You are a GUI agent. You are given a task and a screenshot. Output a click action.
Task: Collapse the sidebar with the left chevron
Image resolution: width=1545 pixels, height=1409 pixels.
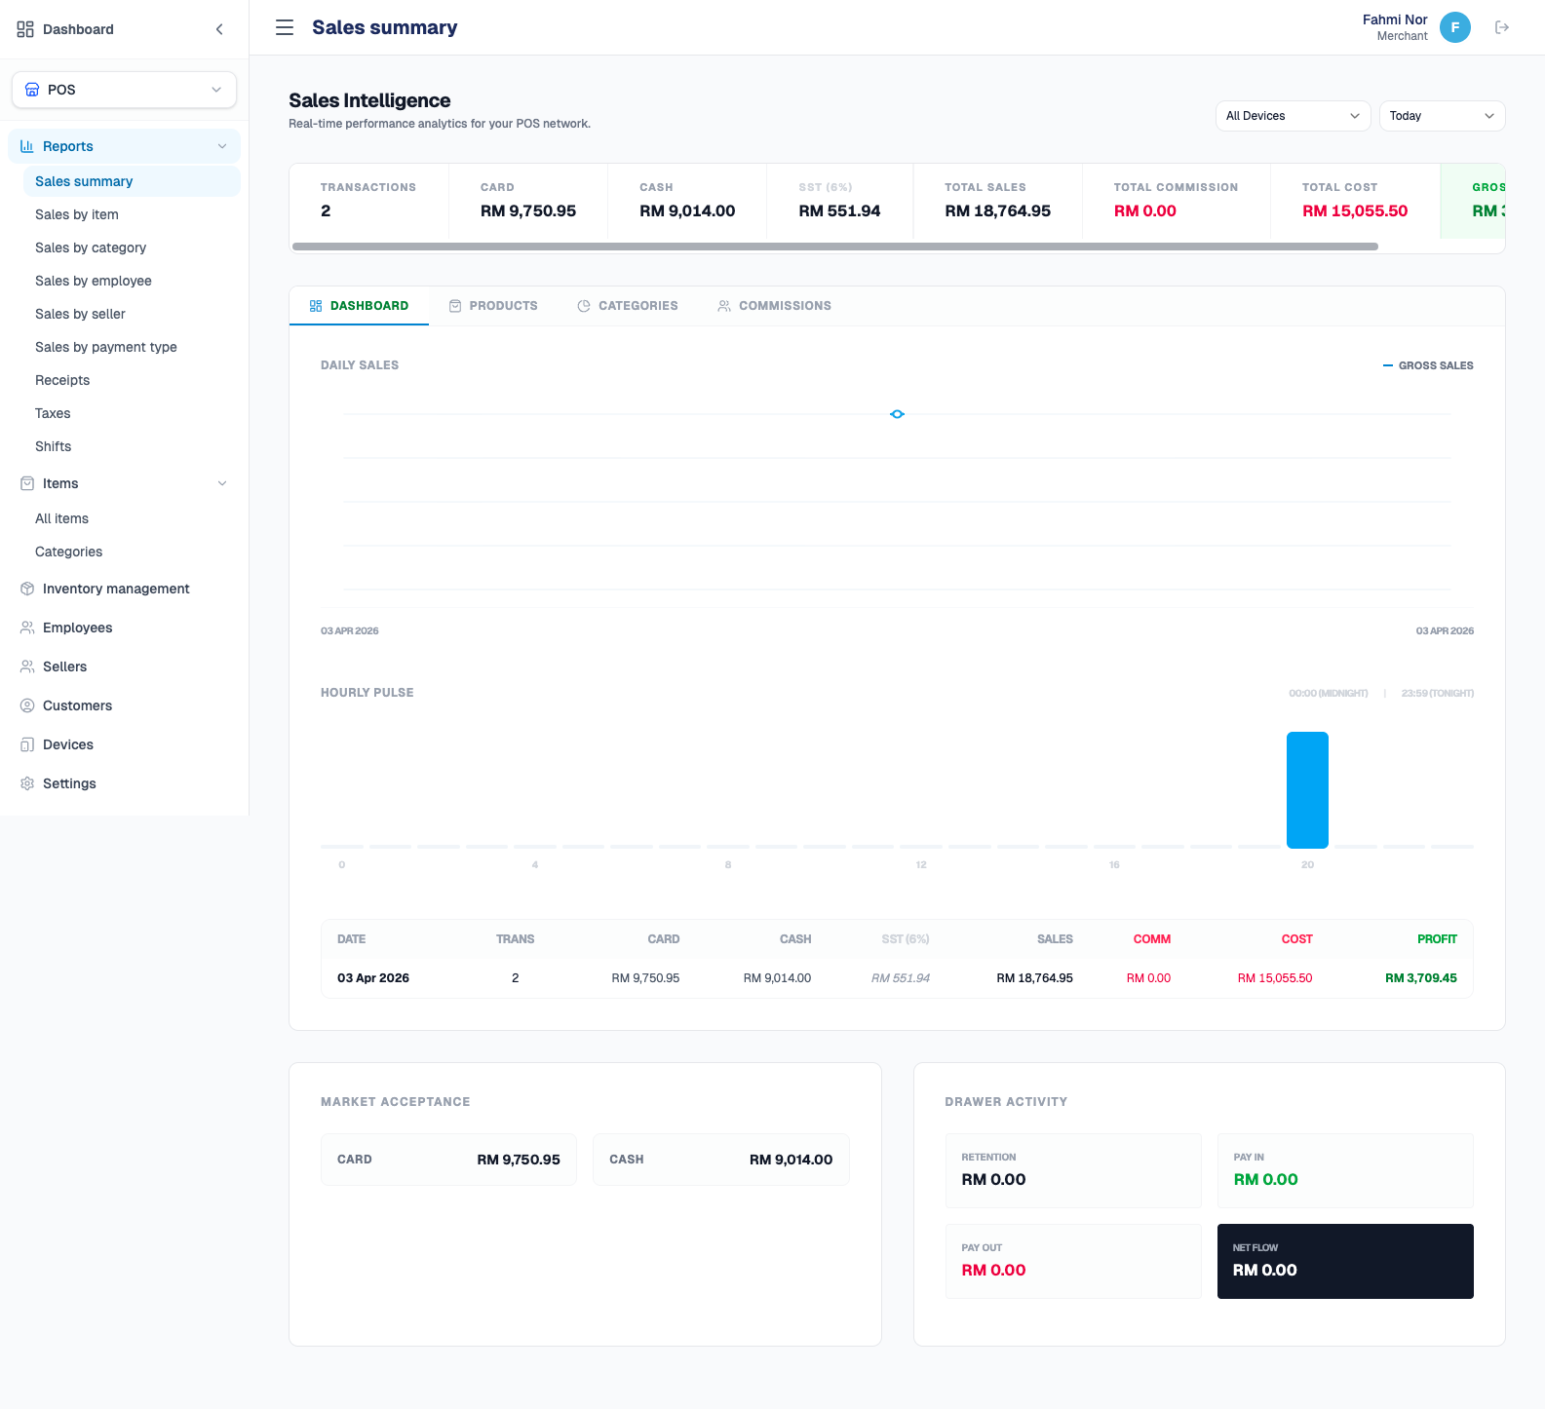(x=219, y=29)
